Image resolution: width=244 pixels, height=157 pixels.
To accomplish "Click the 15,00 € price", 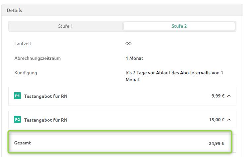I will coord(217,120).
